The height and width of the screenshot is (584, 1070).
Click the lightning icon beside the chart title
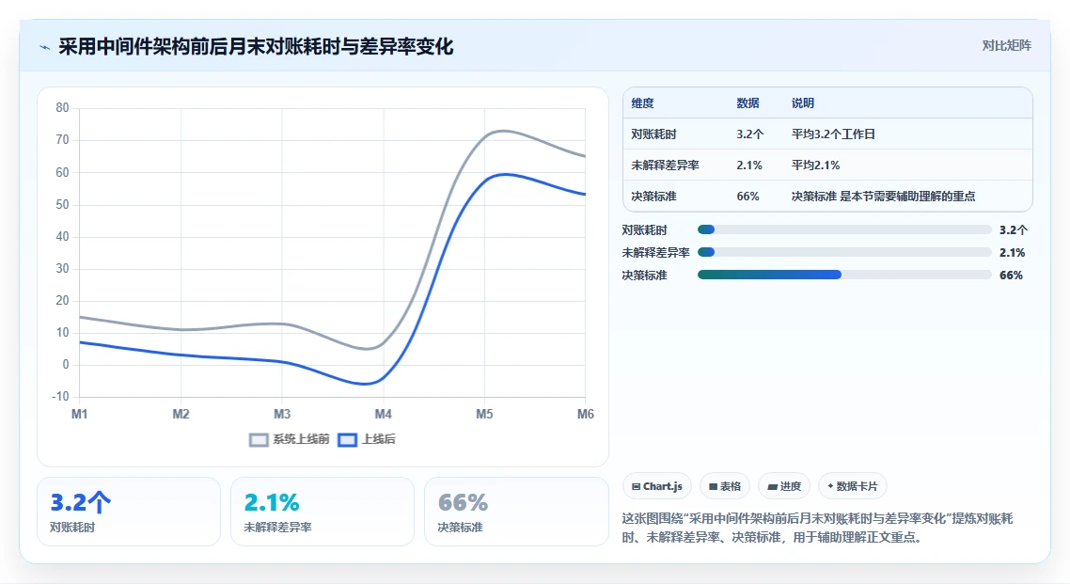click(x=44, y=47)
